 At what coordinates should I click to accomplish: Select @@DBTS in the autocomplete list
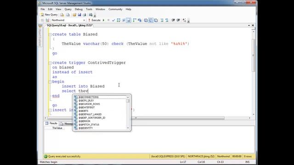point(100,111)
